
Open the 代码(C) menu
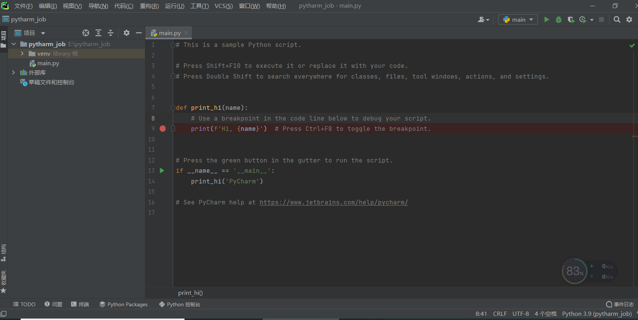pyautogui.click(x=124, y=6)
